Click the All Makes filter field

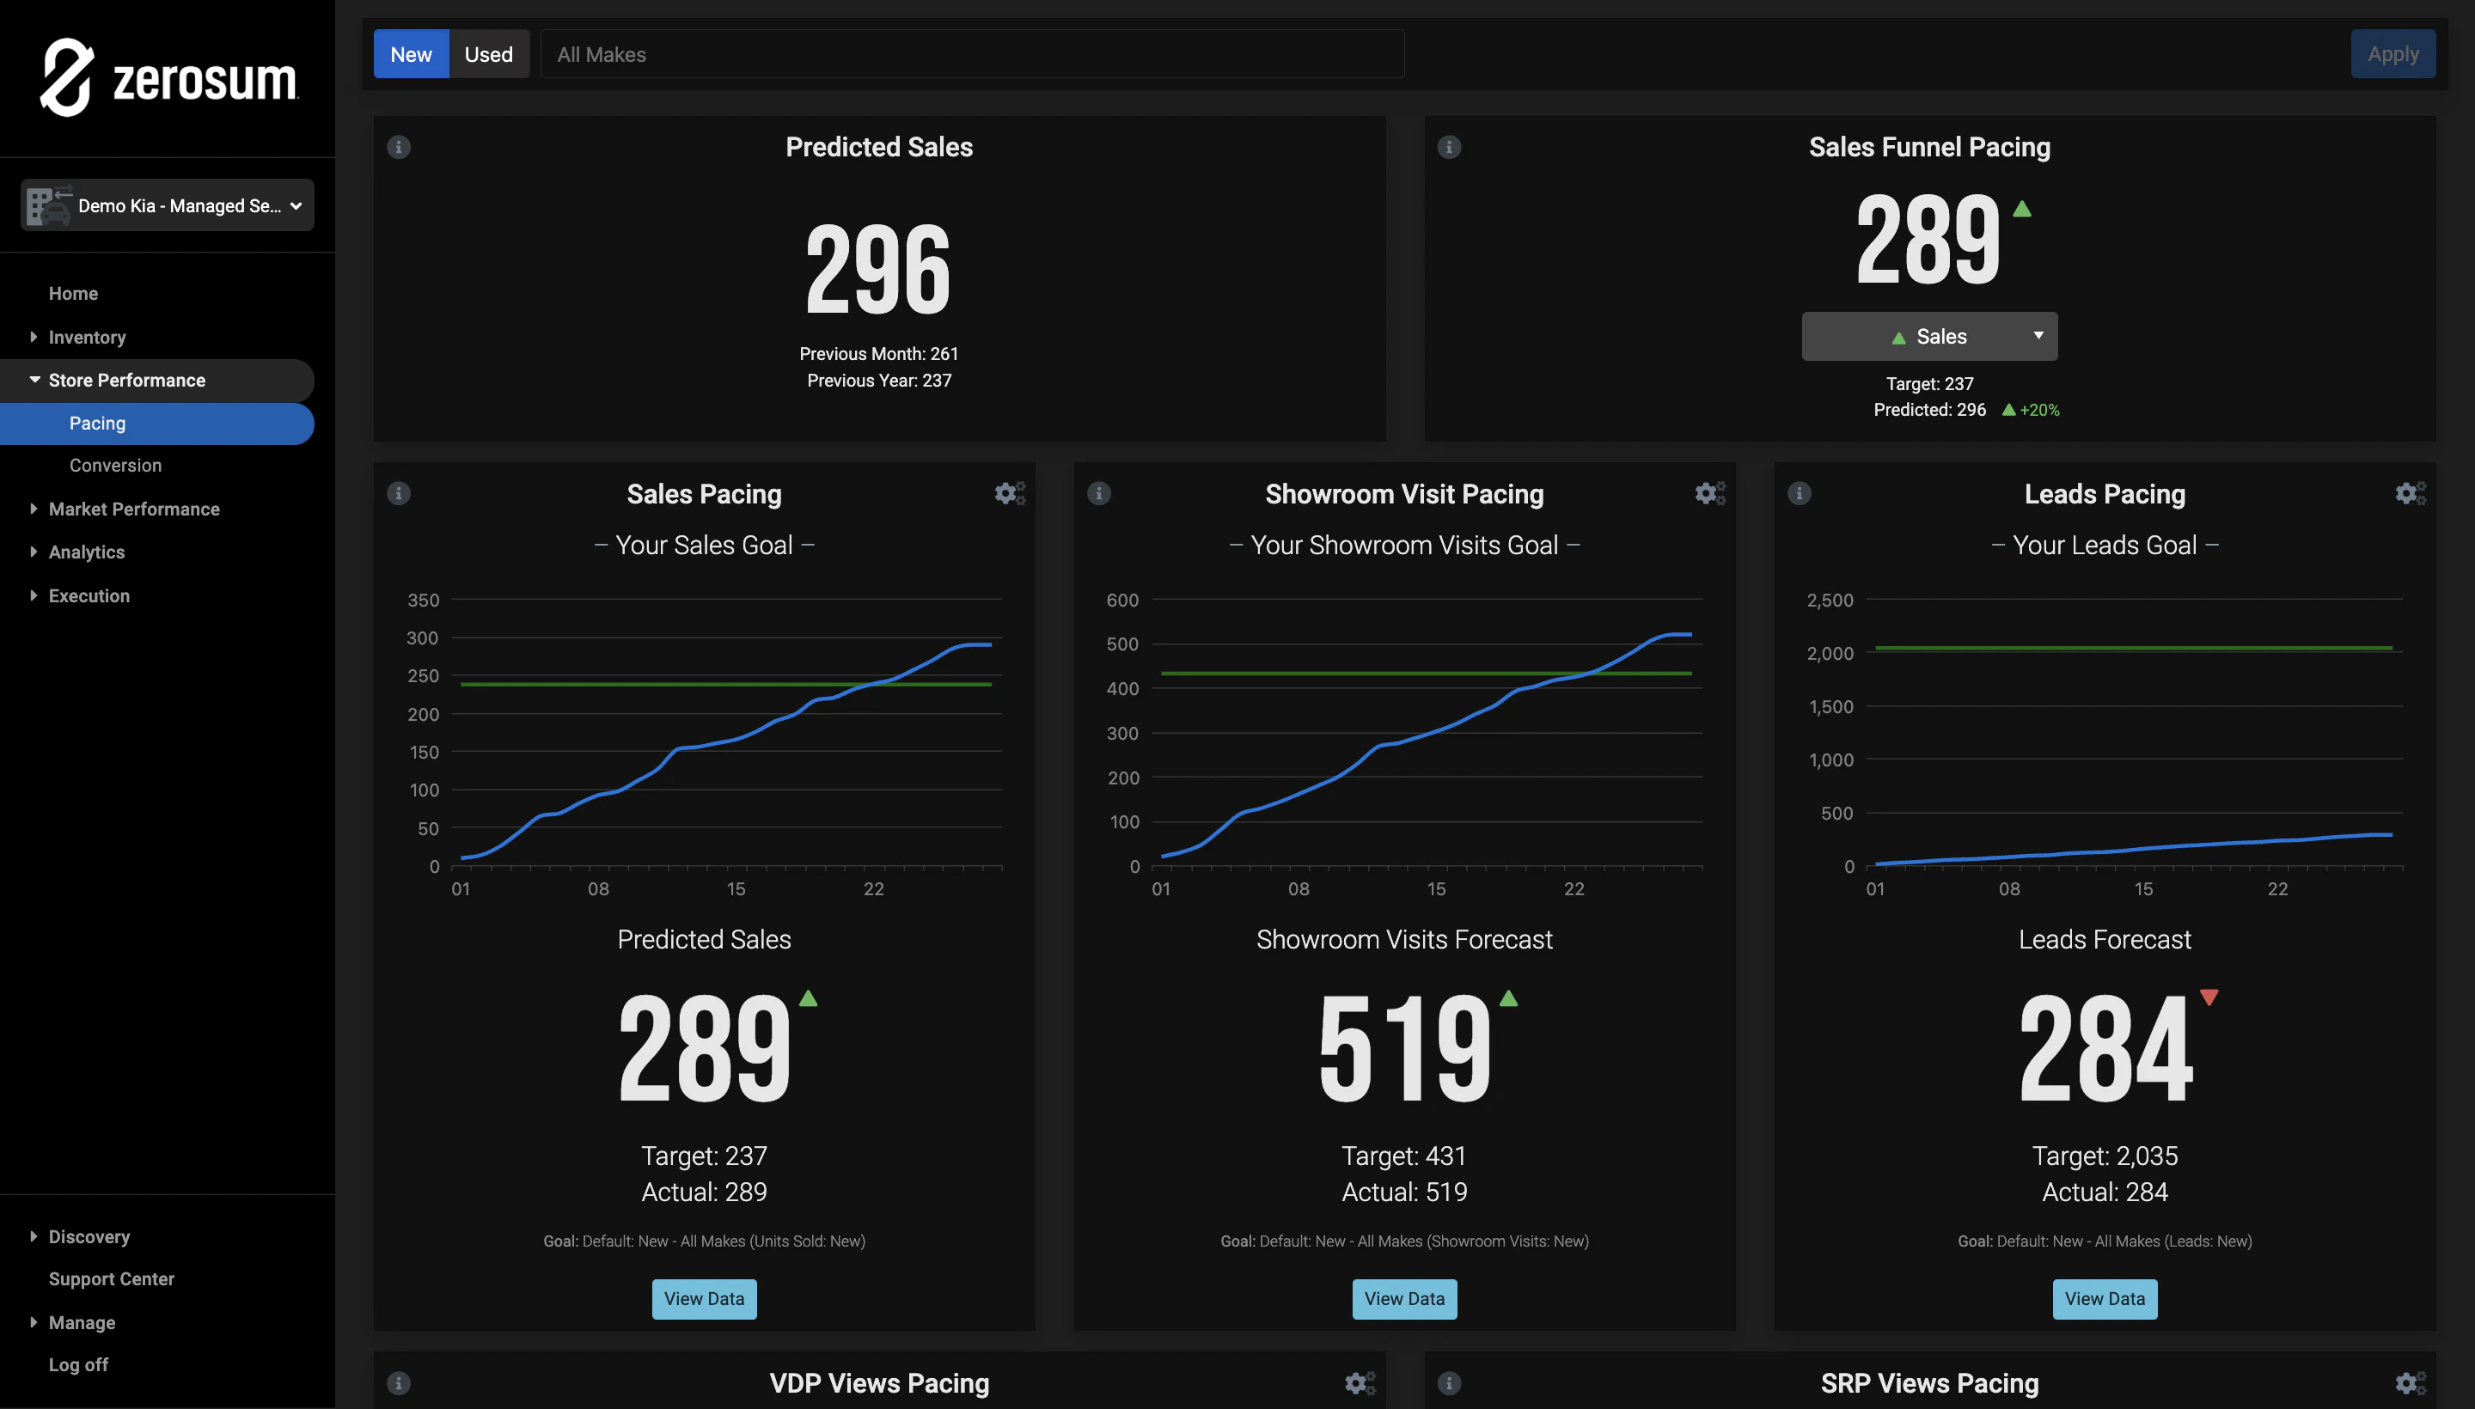click(972, 54)
